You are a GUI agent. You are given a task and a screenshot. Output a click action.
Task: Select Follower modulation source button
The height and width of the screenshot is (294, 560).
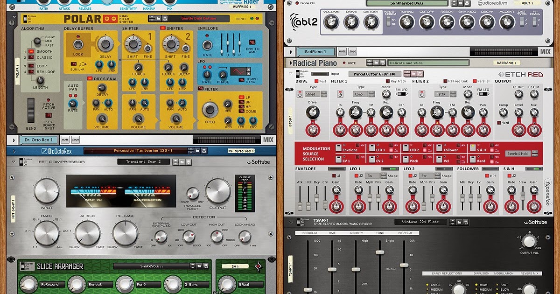[439, 147]
